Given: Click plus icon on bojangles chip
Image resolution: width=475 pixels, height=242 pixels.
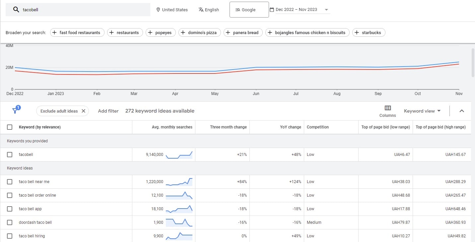Looking at the screenshot, I should (x=270, y=32).
